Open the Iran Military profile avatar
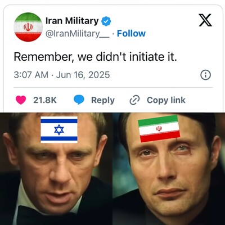The image size is (225, 225). (x=28, y=27)
